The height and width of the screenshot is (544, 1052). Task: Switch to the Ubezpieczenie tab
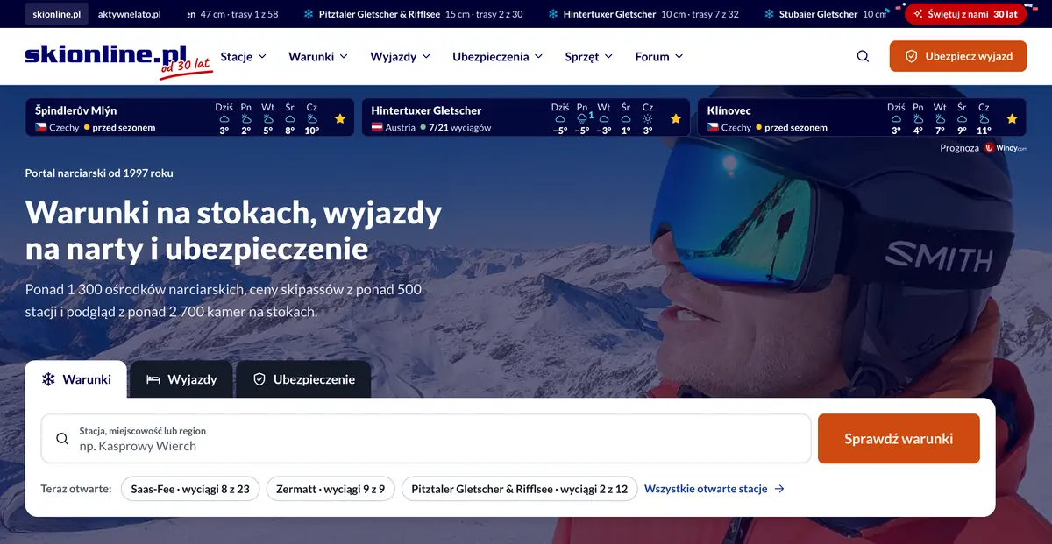pos(303,379)
